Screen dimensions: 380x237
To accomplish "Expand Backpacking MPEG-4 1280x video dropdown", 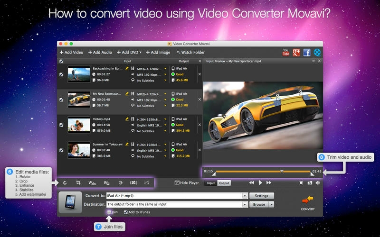I will coord(165,69).
